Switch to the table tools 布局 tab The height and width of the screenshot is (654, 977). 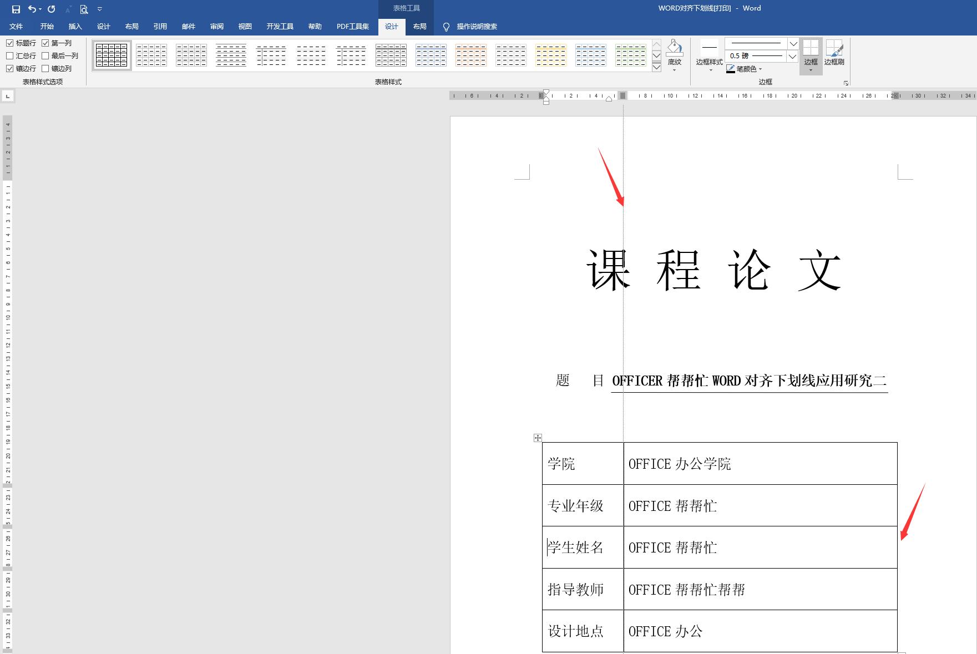pyautogui.click(x=420, y=27)
